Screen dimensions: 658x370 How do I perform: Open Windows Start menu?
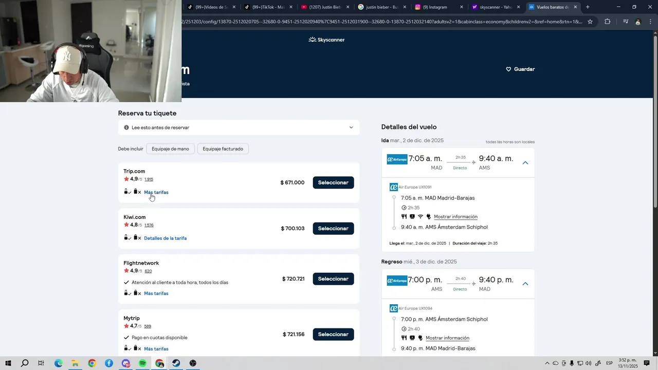[x=8, y=363]
